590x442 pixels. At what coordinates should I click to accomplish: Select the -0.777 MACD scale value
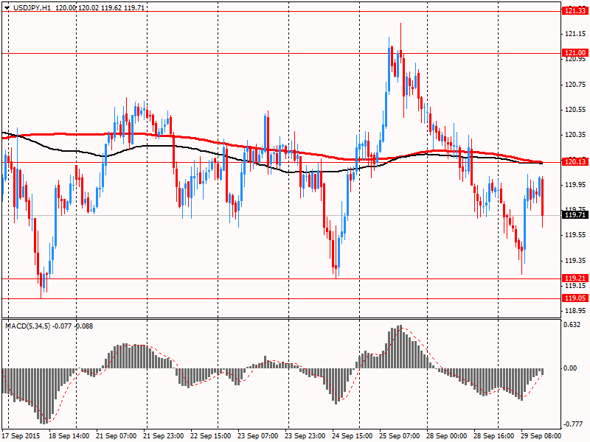coord(573,424)
